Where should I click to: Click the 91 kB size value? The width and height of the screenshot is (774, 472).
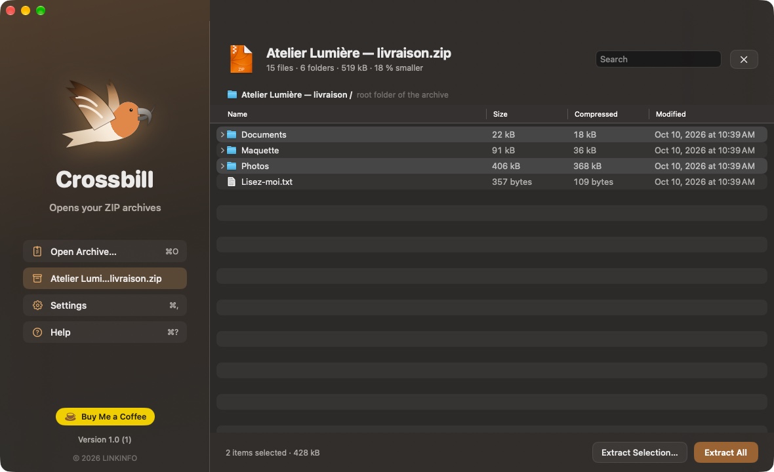click(x=504, y=150)
